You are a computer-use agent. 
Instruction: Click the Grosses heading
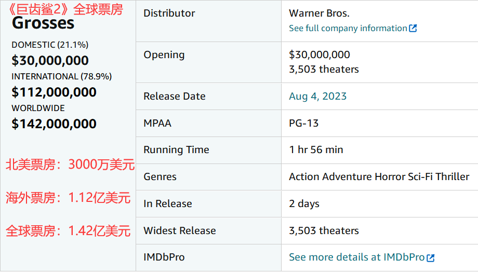pos(43,23)
